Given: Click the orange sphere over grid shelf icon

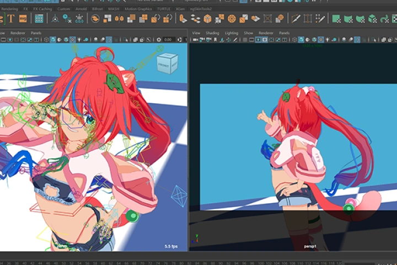Looking at the screenshot, I should [280, 19].
